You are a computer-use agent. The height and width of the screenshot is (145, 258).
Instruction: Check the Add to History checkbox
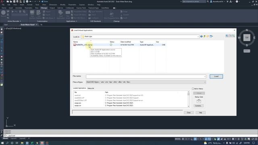(x=193, y=89)
